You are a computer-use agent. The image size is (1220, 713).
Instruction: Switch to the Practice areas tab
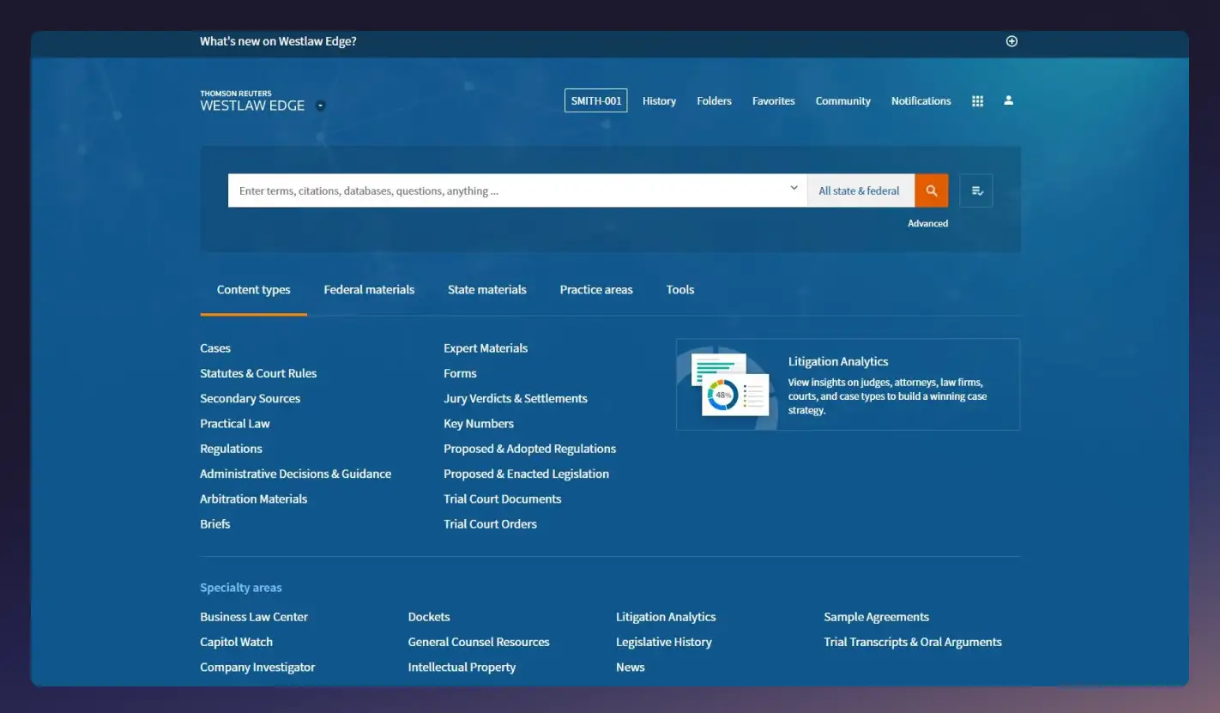[595, 289]
